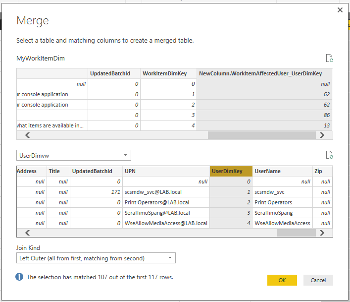Close the Merge dialog with the X

[340, 10]
